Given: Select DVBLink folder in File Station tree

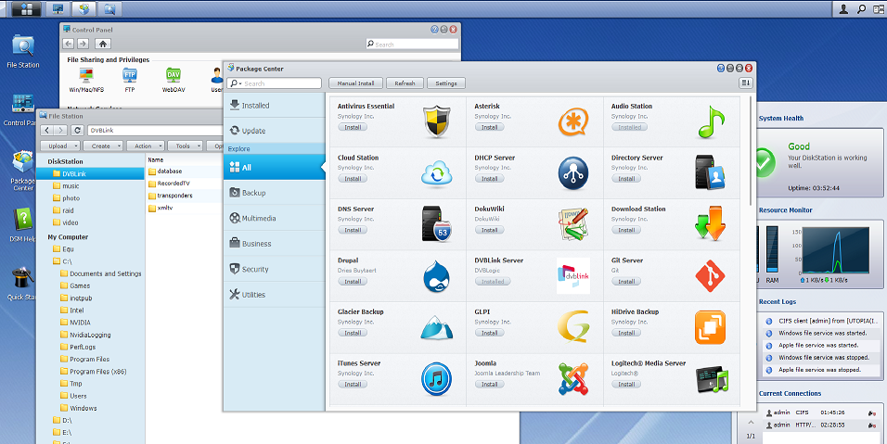Looking at the screenshot, I should (91, 174).
